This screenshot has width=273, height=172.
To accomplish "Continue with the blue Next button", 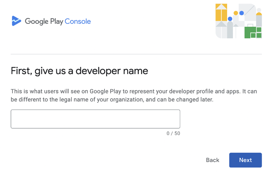I will click(x=246, y=160).
